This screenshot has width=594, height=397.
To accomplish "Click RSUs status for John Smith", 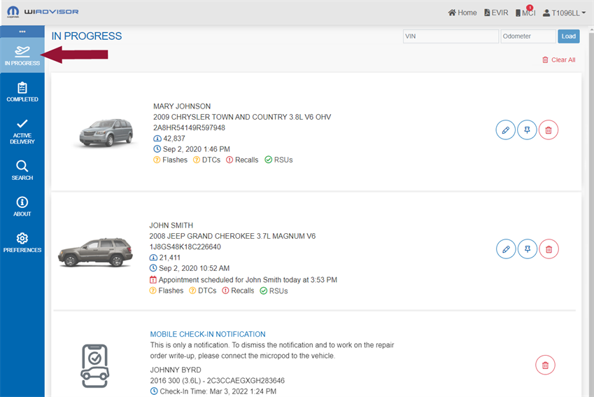I will [274, 291].
